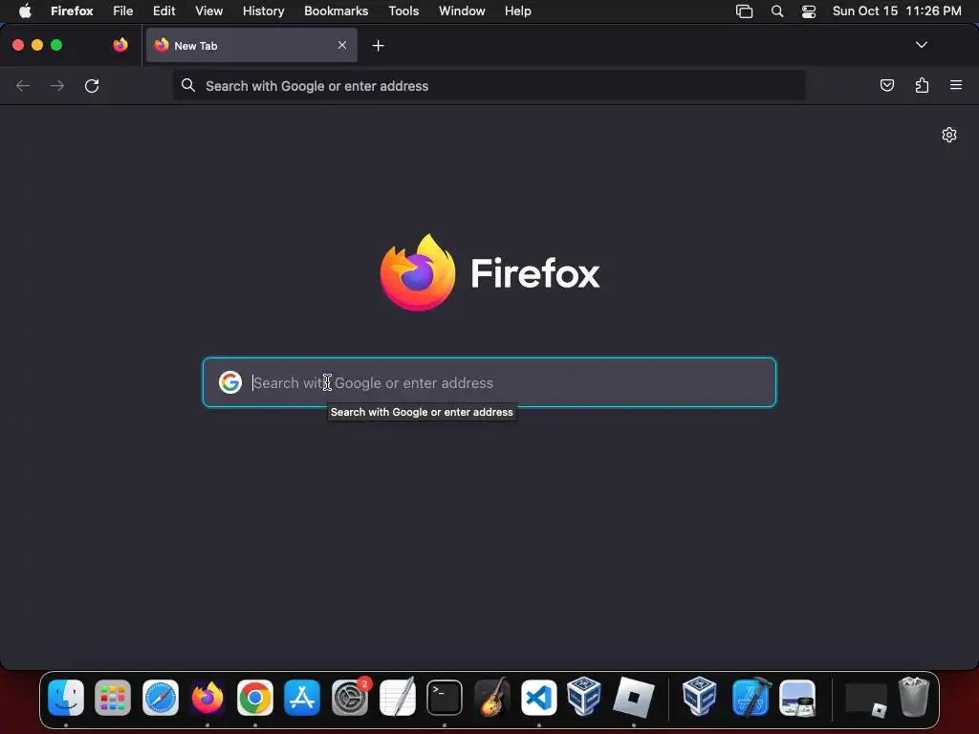Open the Firefox menu in menu bar
The height and width of the screenshot is (734, 979).
72,11
